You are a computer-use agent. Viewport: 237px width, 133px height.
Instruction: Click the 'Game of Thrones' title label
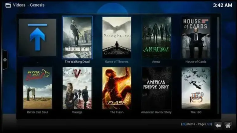(117, 62)
